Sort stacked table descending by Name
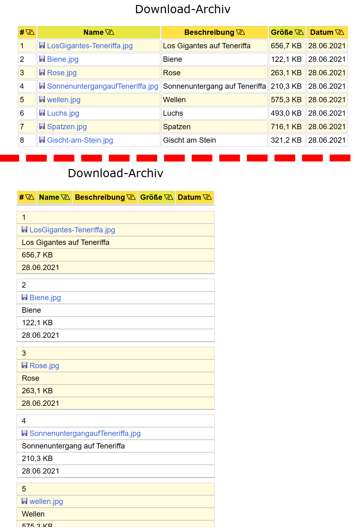Viewport: 357px width, 530px height. [x=63, y=197]
